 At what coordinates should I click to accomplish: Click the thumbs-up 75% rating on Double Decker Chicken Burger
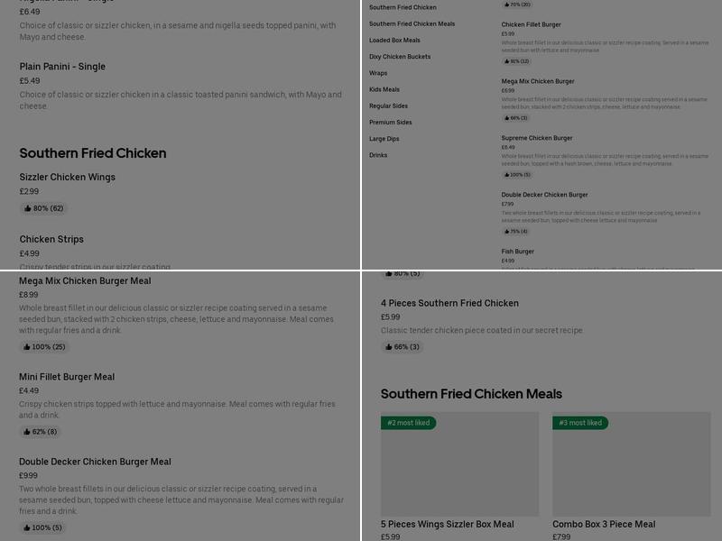coord(515,231)
